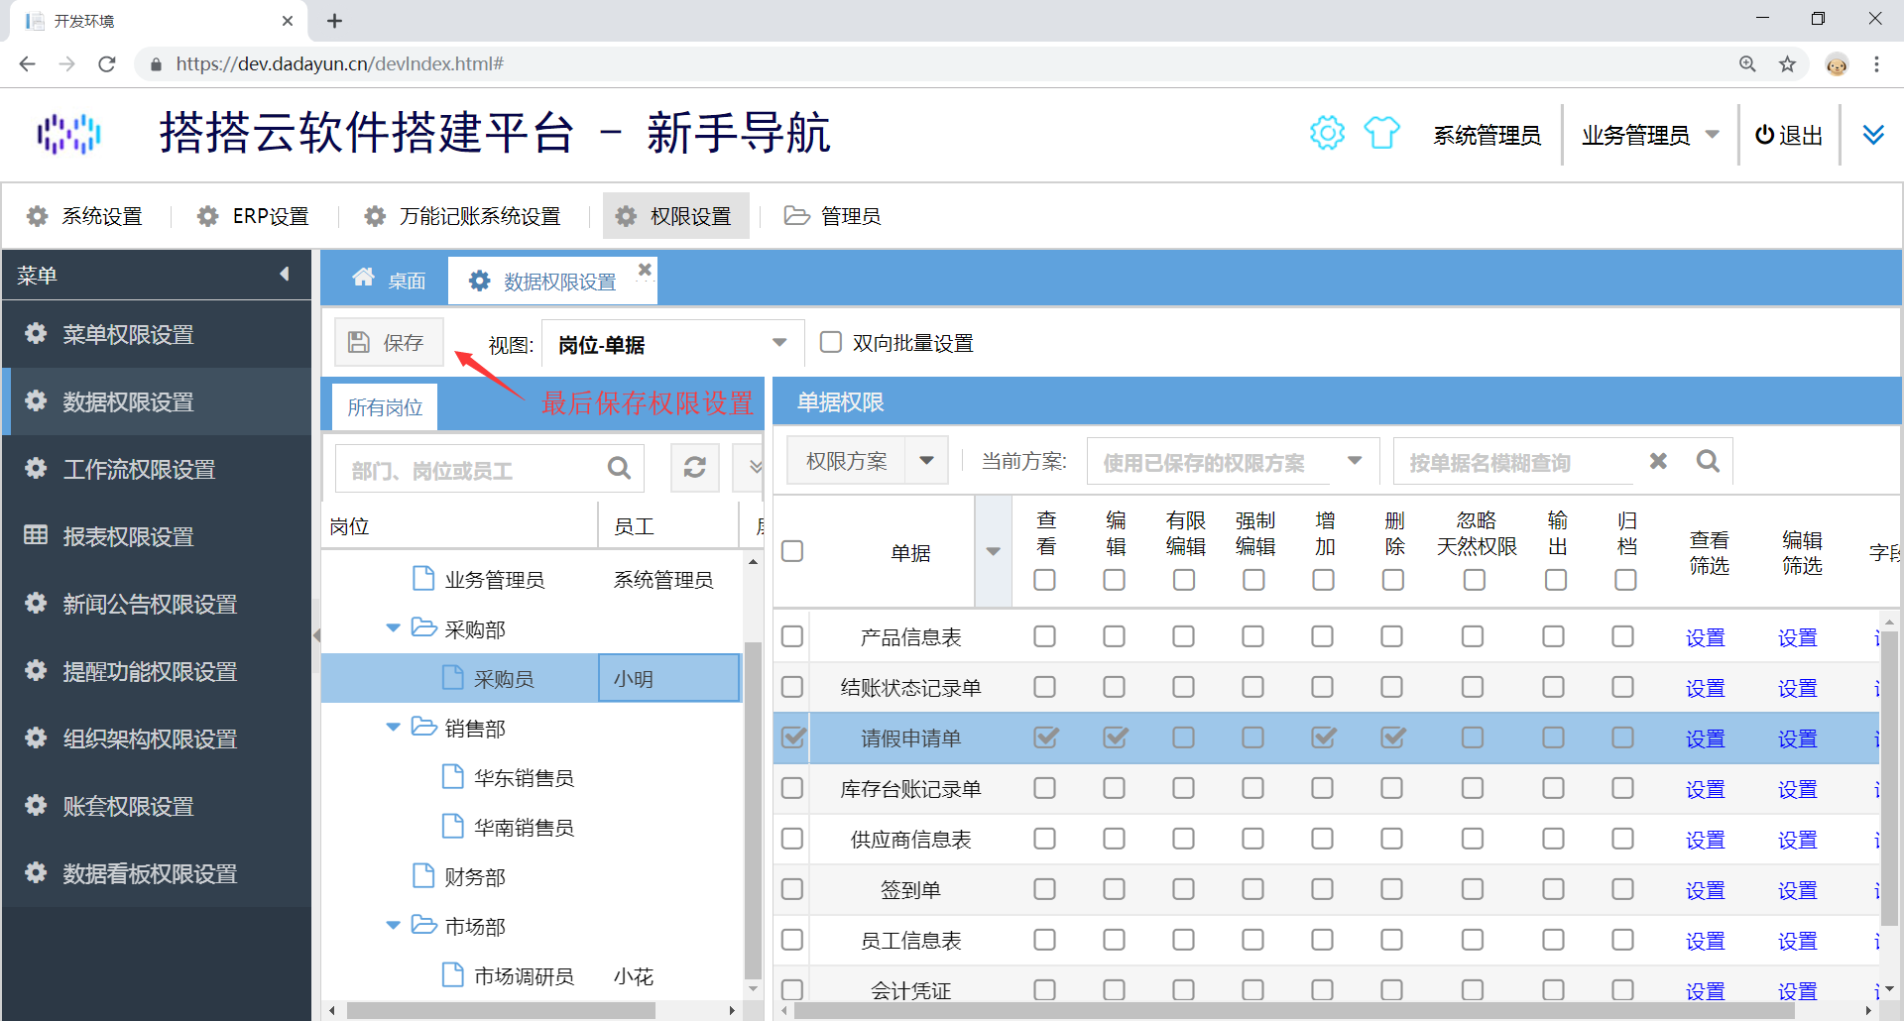Click the splitter collapse handle beside sidebar

[x=316, y=635]
